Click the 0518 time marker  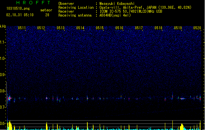pyautogui.click(x=158, y=28)
